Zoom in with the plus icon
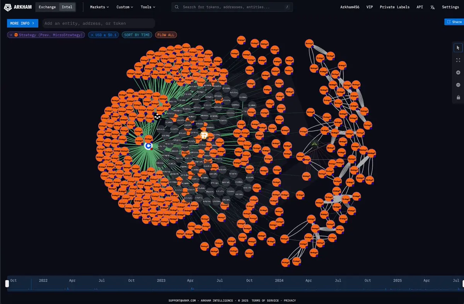Image resolution: width=464 pixels, height=304 pixels. coord(458,72)
